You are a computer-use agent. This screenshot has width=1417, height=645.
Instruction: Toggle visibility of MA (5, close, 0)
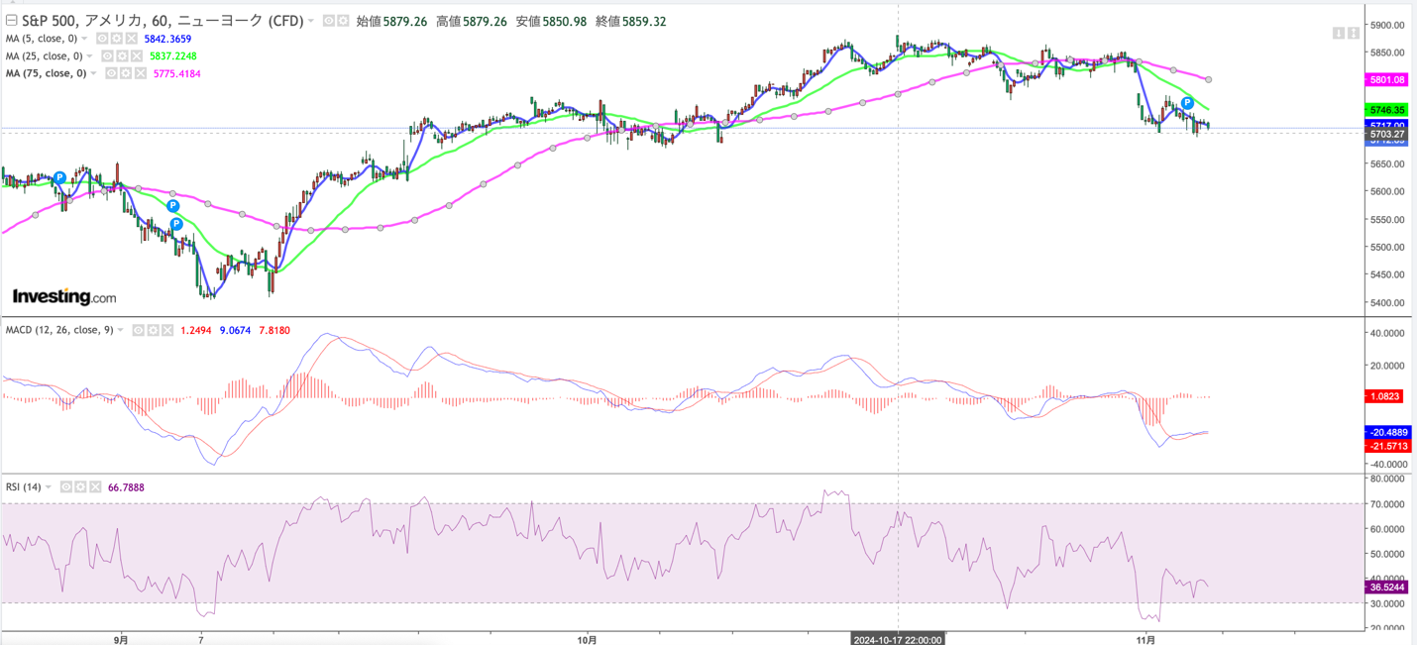(x=102, y=39)
